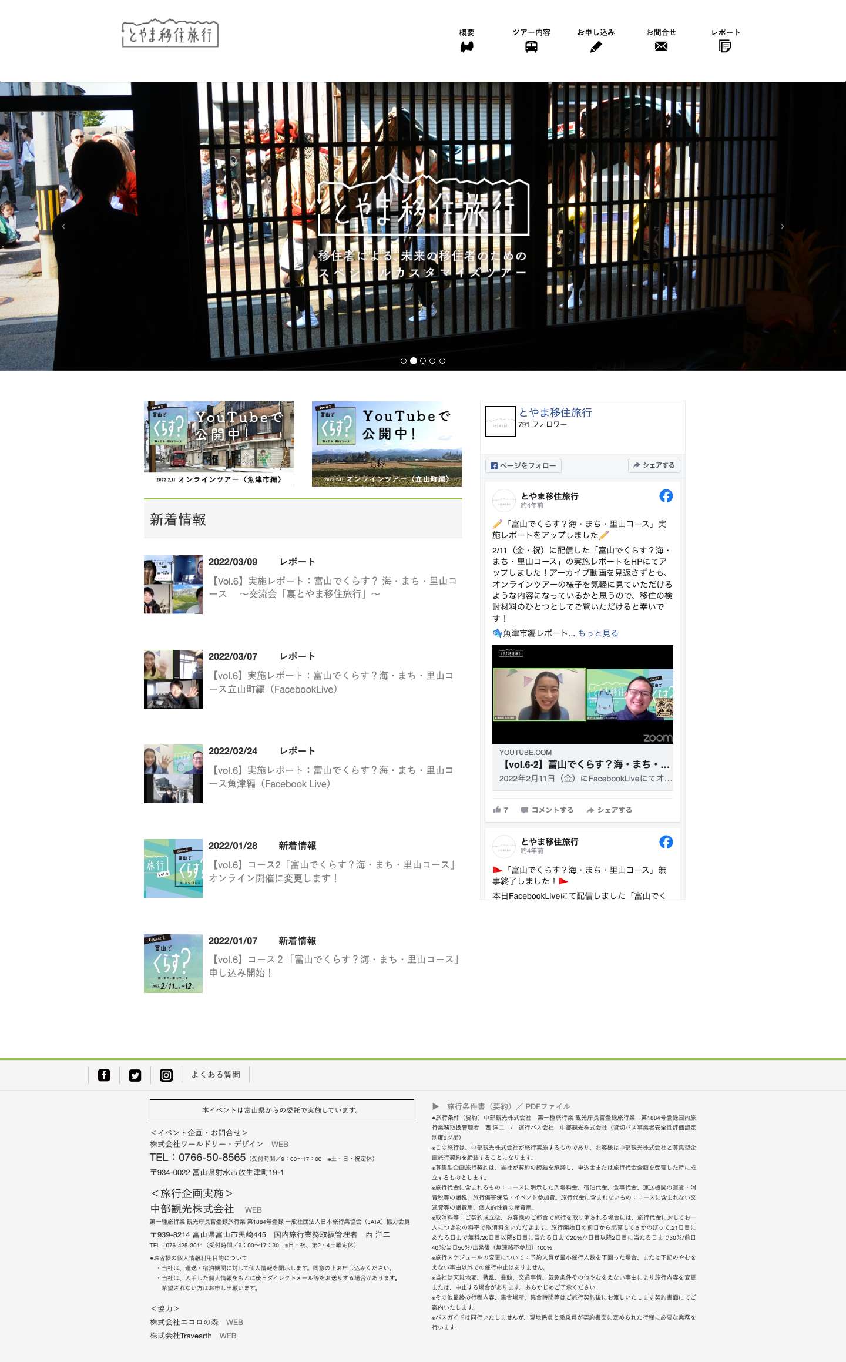The height and width of the screenshot is (1362, 846).
Task: Open the よくある質問 footer link
Action: point(216,1075)
